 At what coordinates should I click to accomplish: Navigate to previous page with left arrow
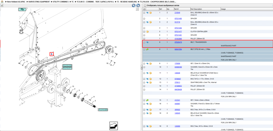[x=133, y=5]
